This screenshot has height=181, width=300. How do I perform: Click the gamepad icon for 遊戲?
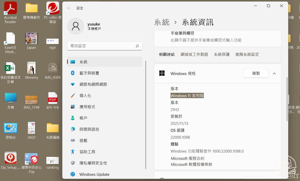coord(73,140)
